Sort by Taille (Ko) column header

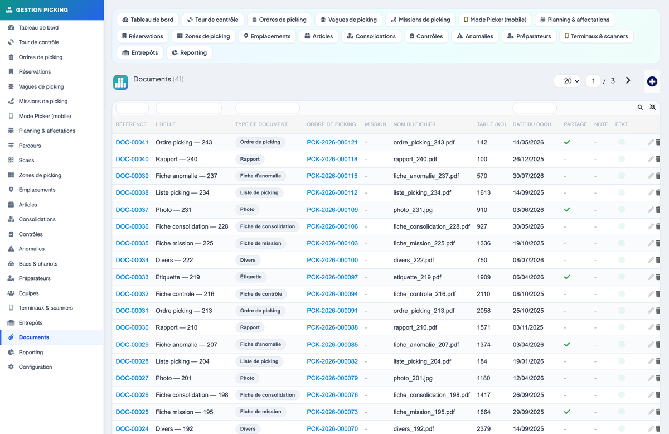pos(491,124)
